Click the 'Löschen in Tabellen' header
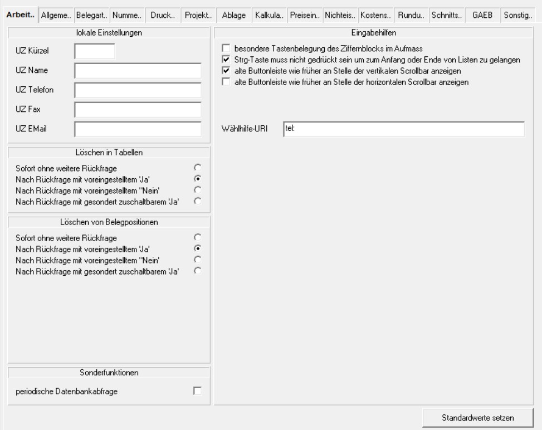 (x=109, y=152)
